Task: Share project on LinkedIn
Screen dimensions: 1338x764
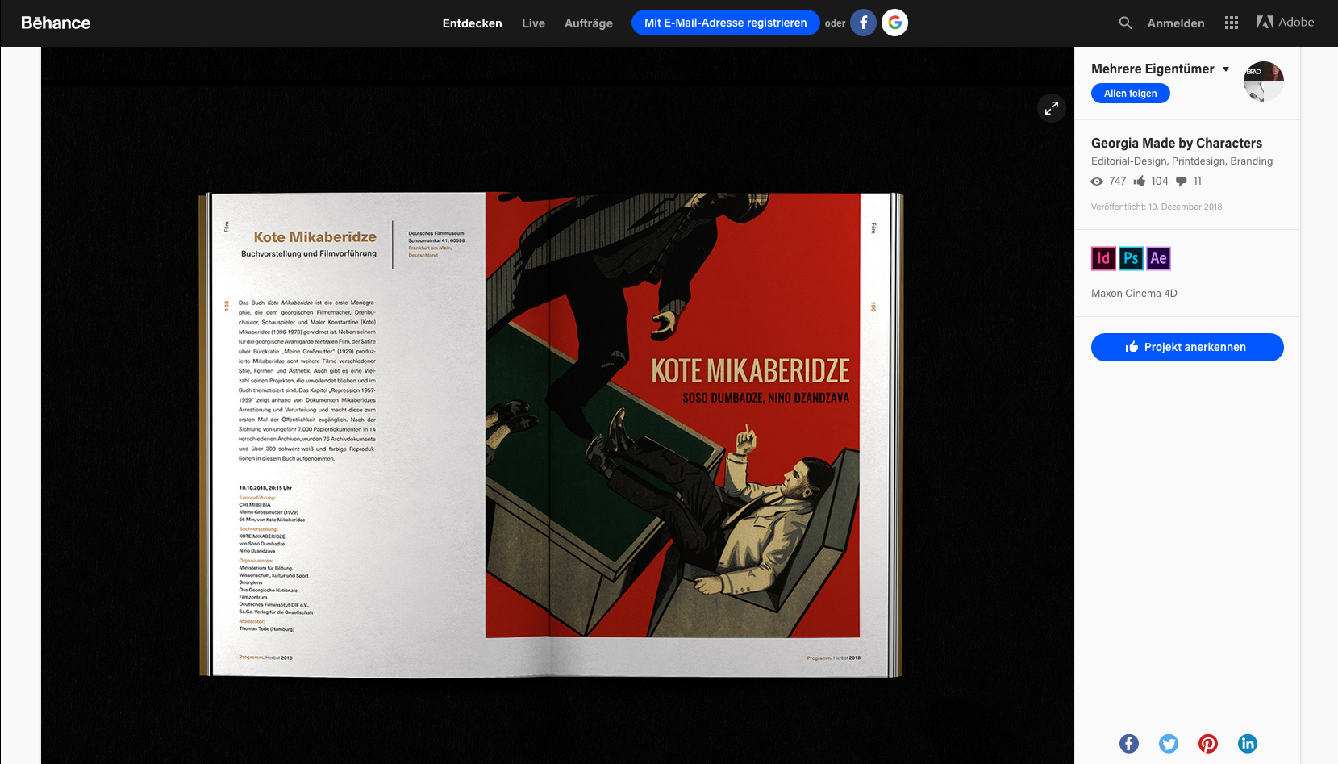Action: [x=1248, y=744]
